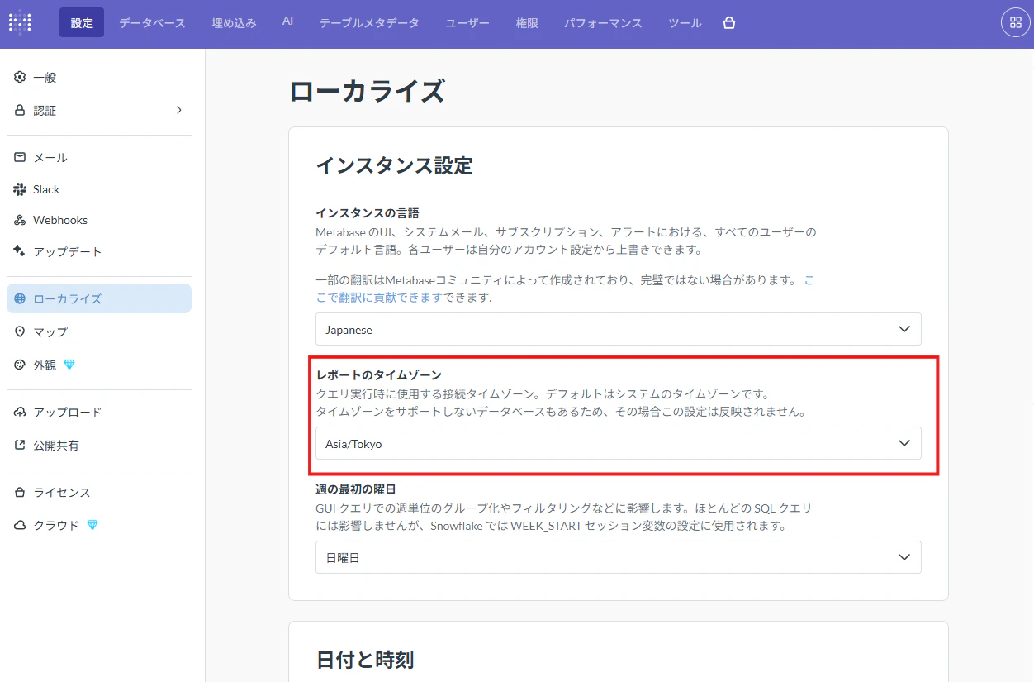Go to 外観 settings
The height and width of the screenshot is (682, 1034).
(x=99, y=365)
